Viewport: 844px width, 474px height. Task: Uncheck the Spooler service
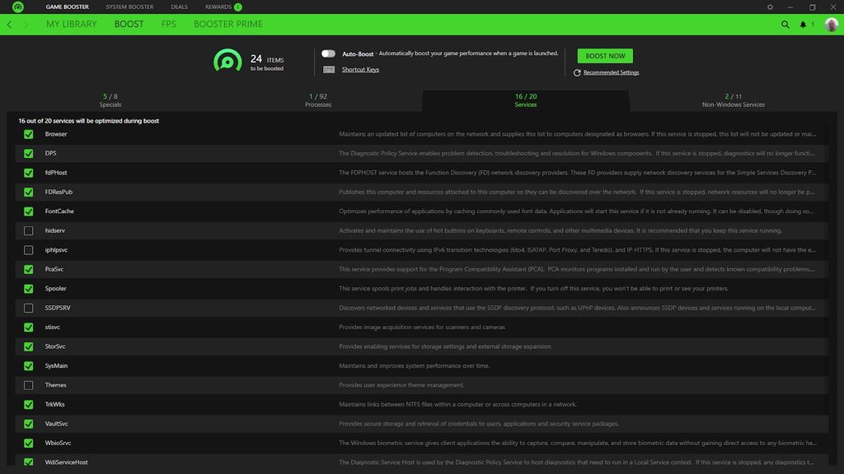(28, 288)
